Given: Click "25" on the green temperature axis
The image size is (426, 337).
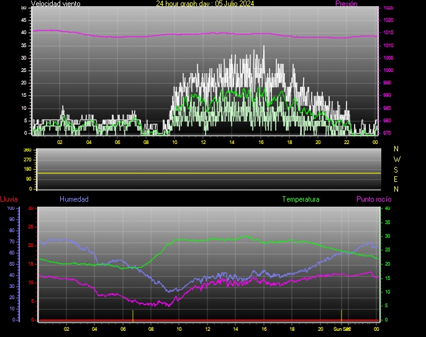Looking at the screenshot, I should click(387, 250).
